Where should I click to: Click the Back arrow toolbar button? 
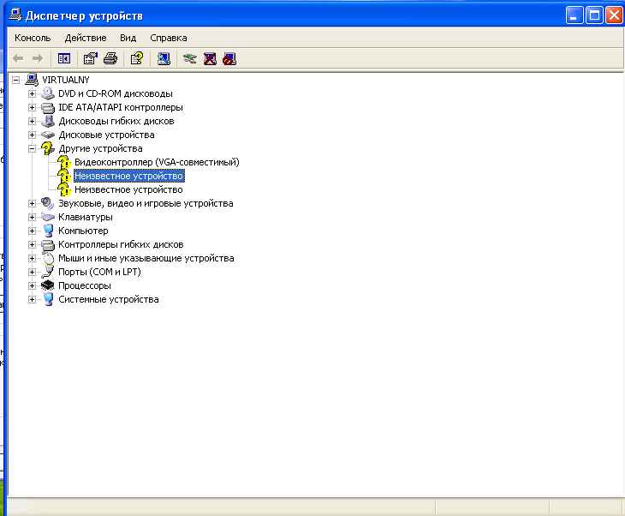click(18, 58)
